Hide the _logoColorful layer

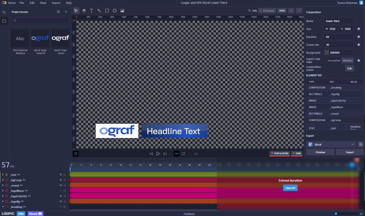click(61, 196)
